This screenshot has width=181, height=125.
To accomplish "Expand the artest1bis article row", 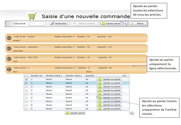I will coord(9,48).
